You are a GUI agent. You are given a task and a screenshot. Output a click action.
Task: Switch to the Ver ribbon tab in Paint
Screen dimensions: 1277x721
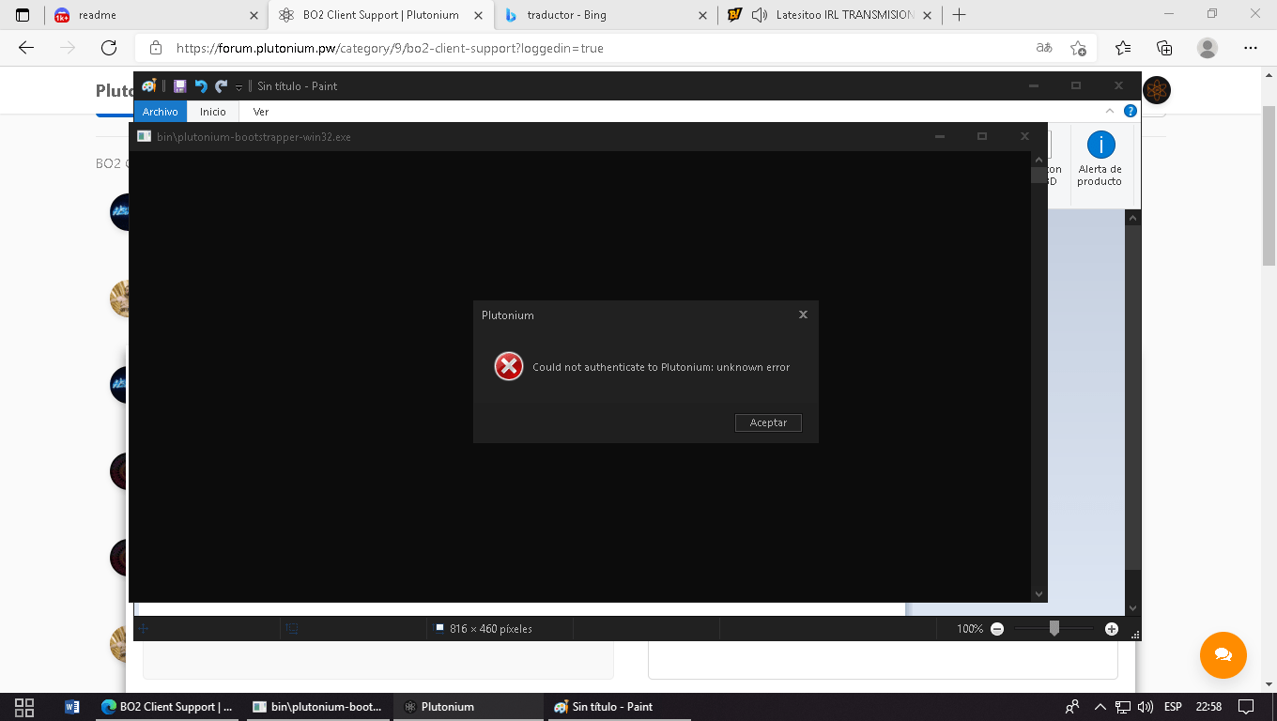click(261, 112)
